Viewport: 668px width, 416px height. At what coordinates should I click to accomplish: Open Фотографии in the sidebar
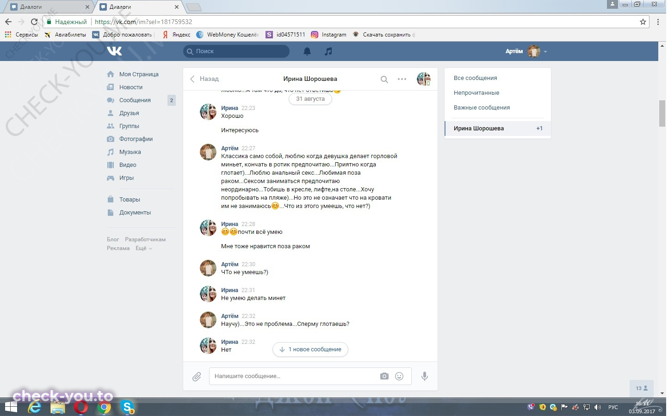coord(136,139)
